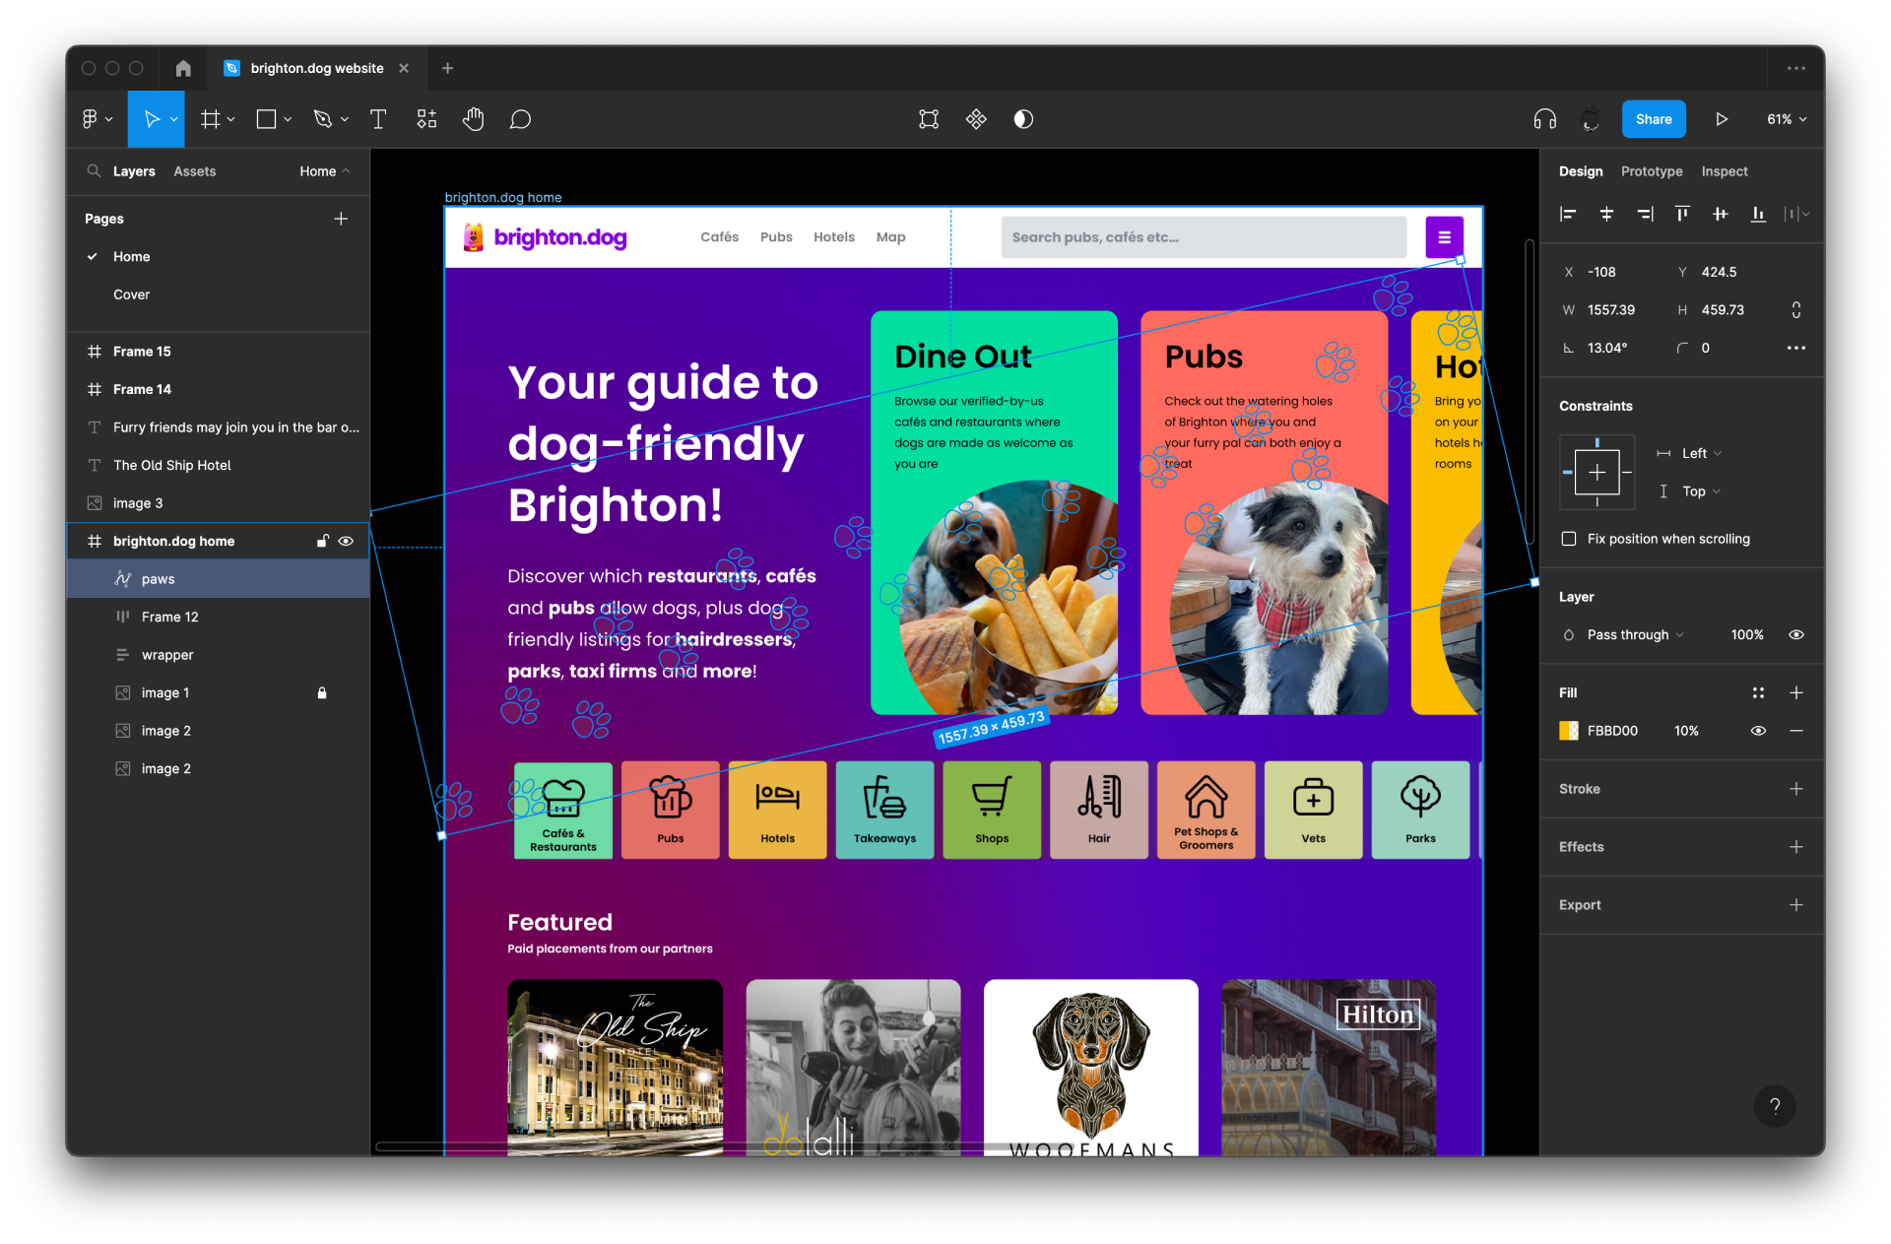
Task: Present prototype with play icon
Action: click(1722, 119)
